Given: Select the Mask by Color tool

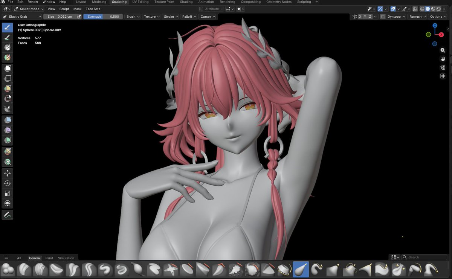Looking at the screenshot, I should click(x=8, y=162).
